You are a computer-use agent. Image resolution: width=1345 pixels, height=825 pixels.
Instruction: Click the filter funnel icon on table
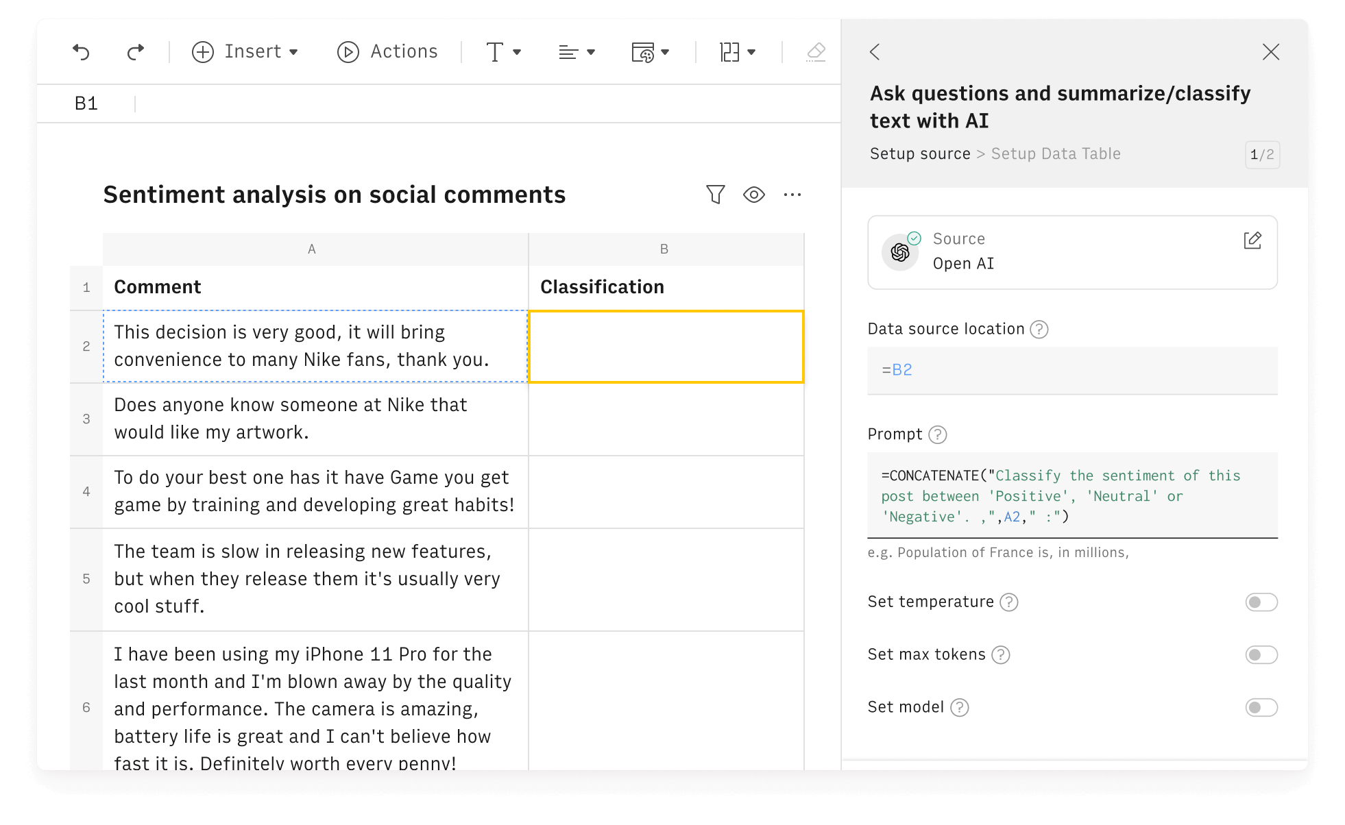716,195
